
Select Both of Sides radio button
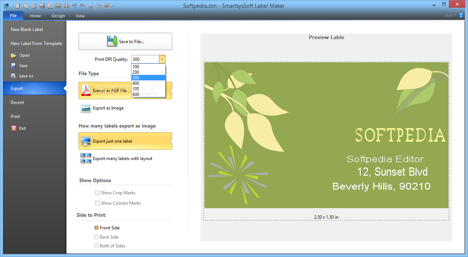(96, 246)
